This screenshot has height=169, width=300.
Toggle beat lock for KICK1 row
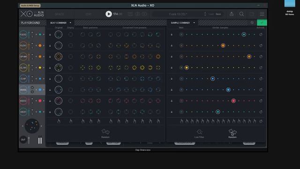(x=50, y=112)
